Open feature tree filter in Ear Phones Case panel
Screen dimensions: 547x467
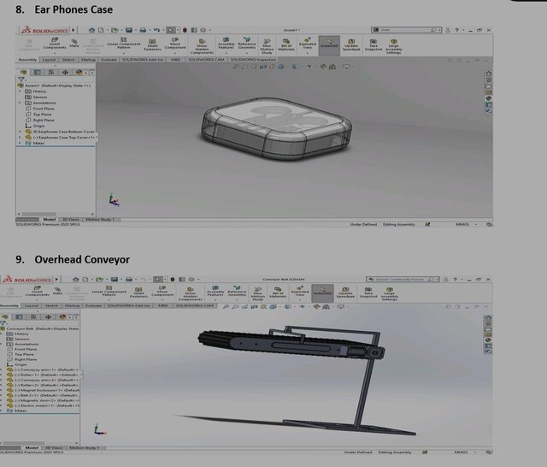click(x=21, y=80)
